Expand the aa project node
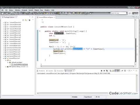This screenshot has height=105, width=140. pos(3,22)
